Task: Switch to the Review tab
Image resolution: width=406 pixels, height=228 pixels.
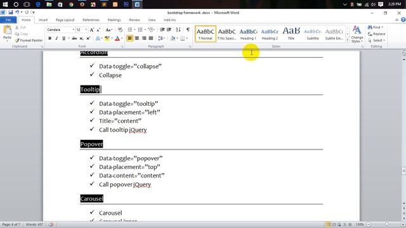Action: coord(134,20)
